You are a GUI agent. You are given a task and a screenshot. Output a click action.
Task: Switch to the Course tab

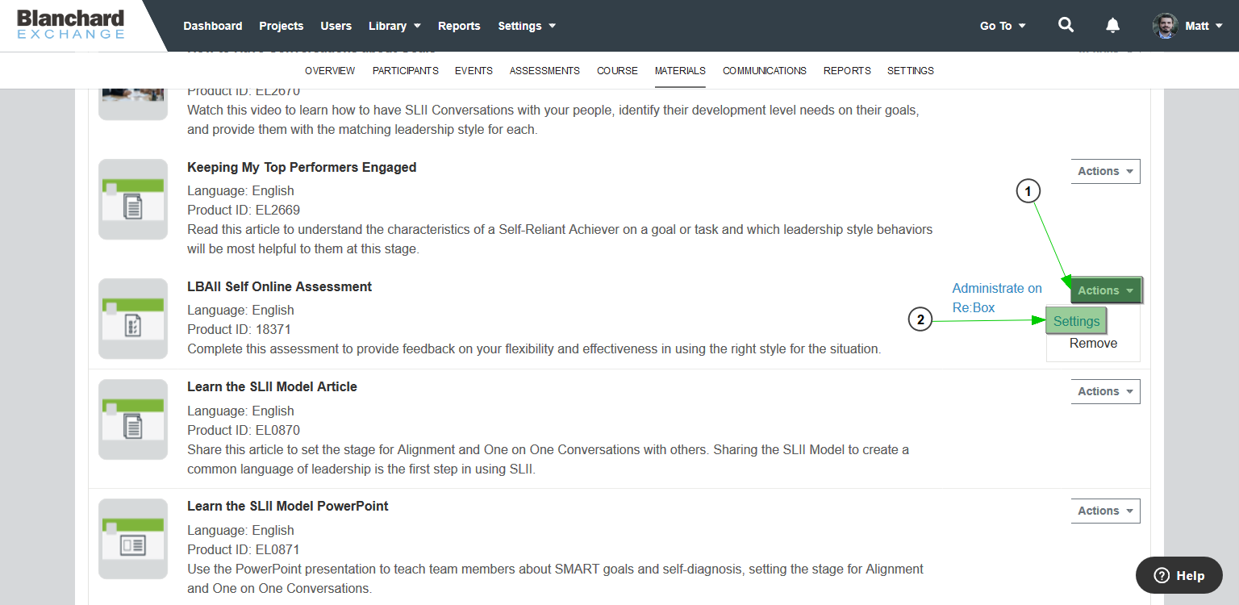617,71
